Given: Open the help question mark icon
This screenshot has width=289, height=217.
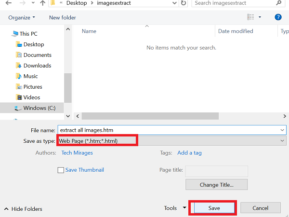Looking at the screenshot, I should [x=278, y=17].
